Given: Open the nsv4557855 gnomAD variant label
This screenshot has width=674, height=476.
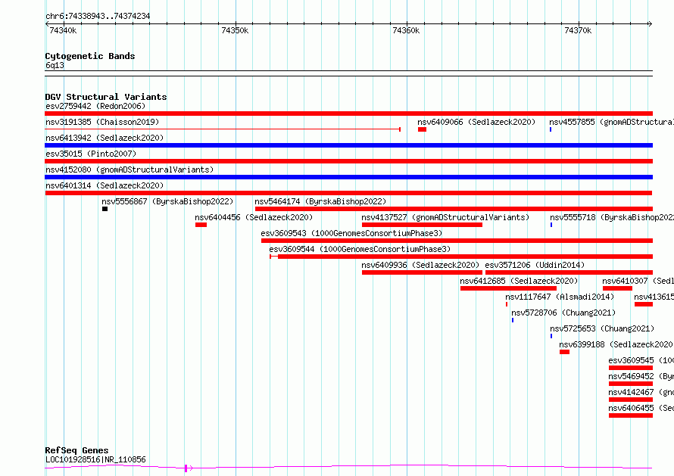Looking at the screenshot, I should click(x=611, y=122).
